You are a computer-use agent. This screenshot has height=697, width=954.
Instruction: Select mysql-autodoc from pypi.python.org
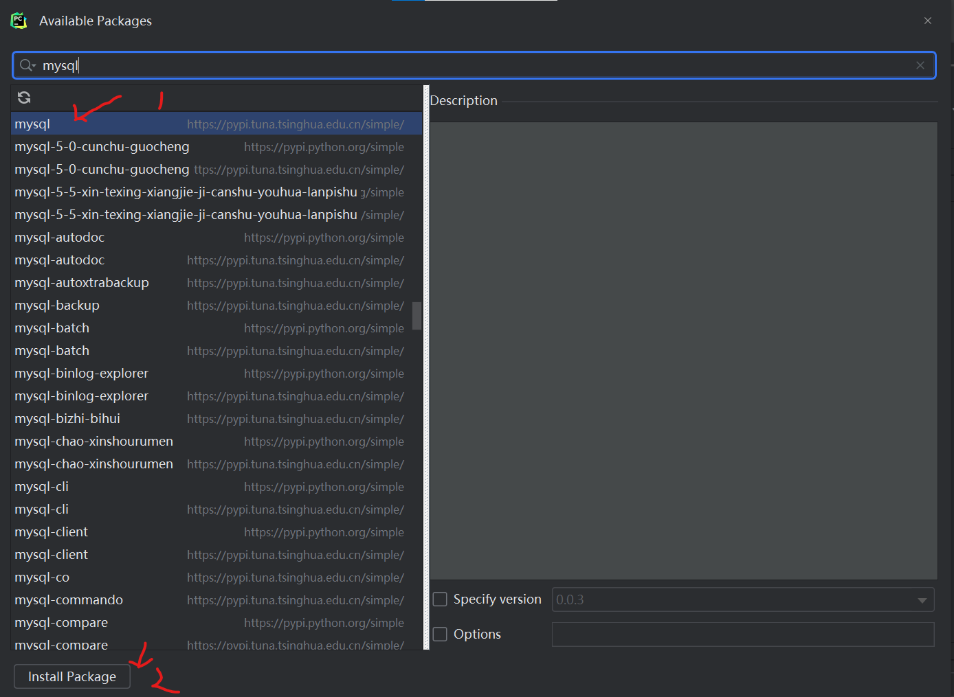click(217, 237)
